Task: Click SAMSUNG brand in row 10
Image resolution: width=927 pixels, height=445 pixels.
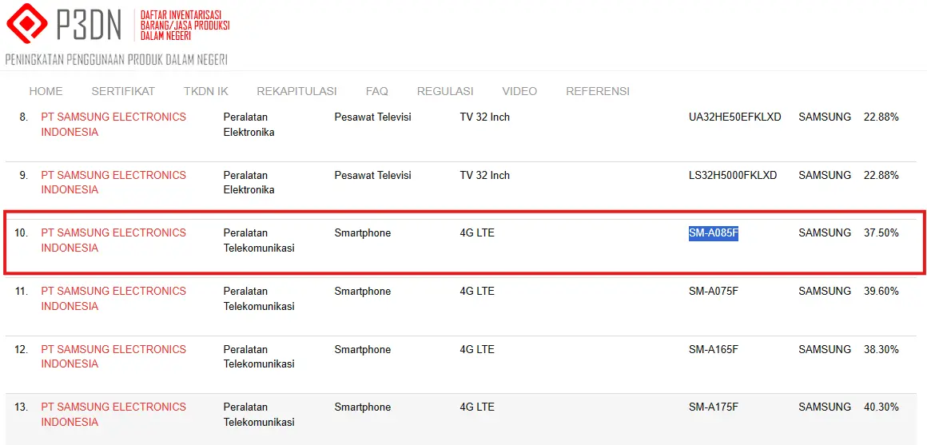Action: [825, 232]
